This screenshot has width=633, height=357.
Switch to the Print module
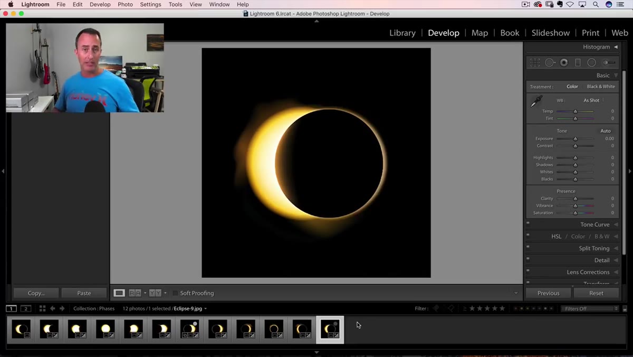tap(590, 33)
